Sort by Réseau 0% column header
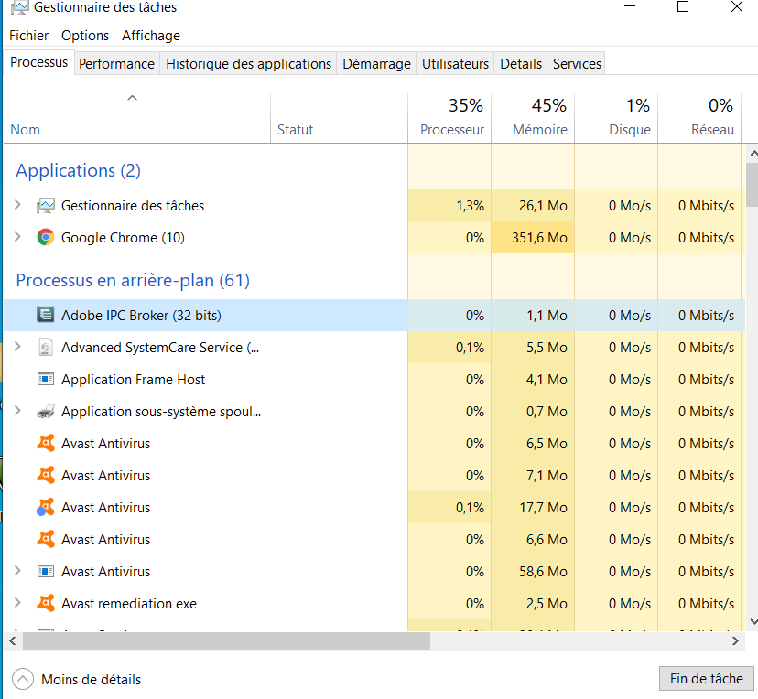Image resolution: width=758 pixels, height=699 pixels. click(x=699, y=118)
